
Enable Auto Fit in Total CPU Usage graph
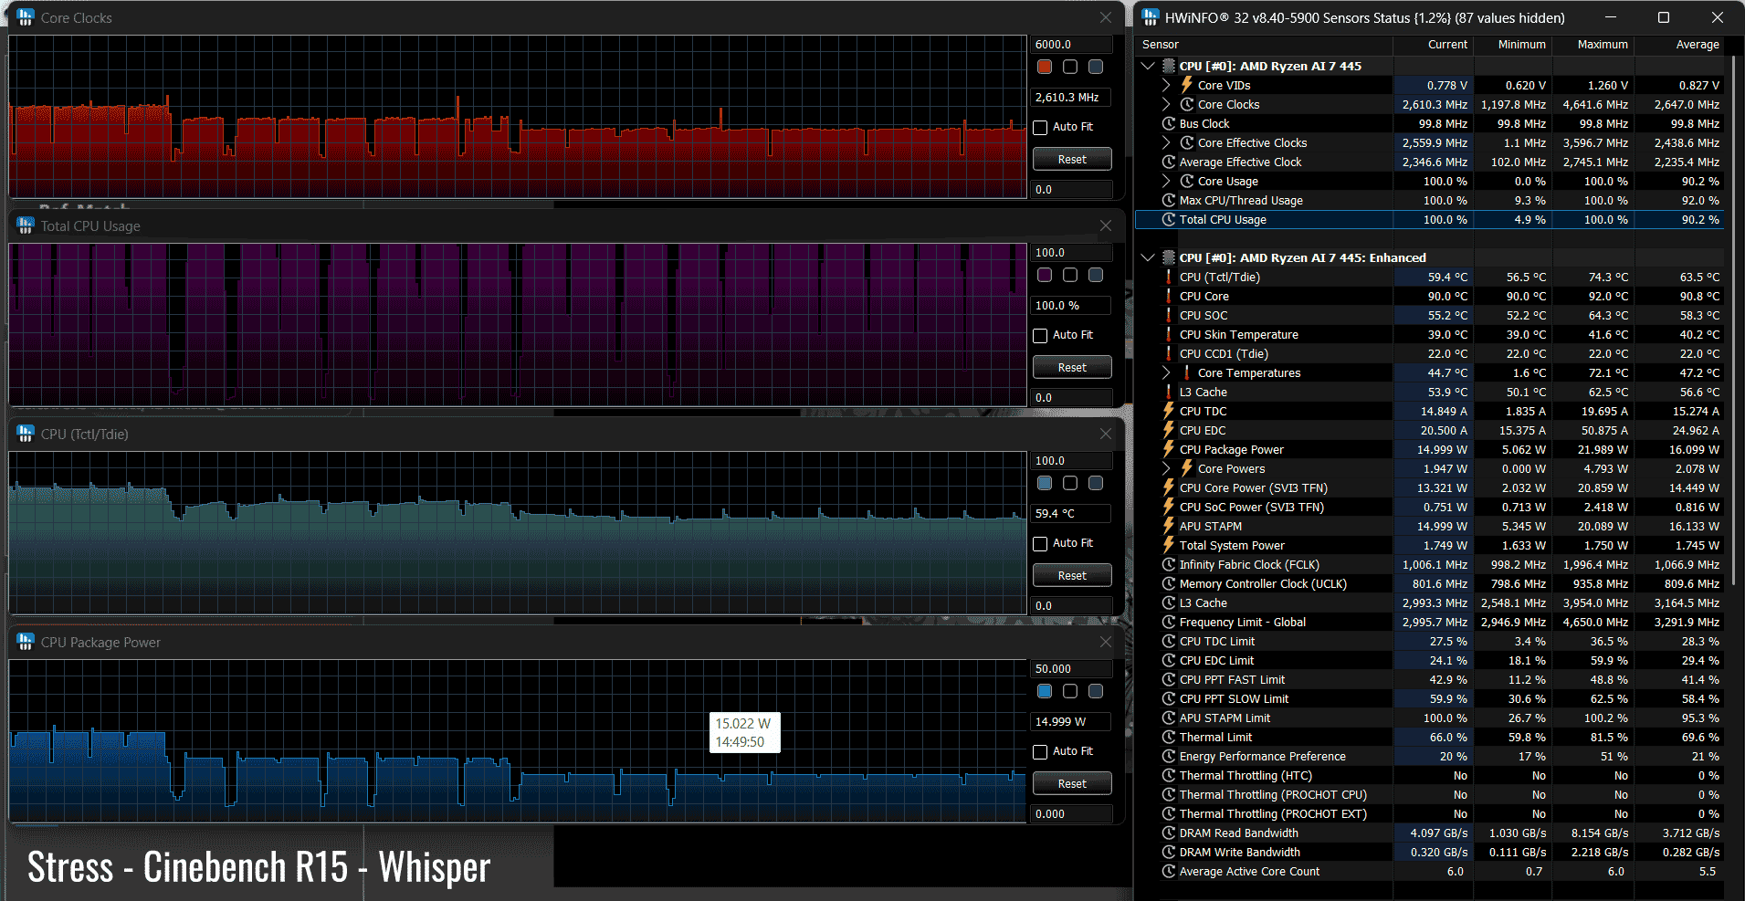(1040, 335)
